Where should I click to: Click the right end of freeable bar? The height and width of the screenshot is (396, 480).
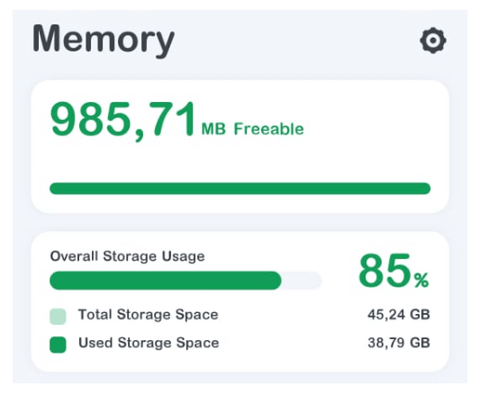tap(424, 189)
